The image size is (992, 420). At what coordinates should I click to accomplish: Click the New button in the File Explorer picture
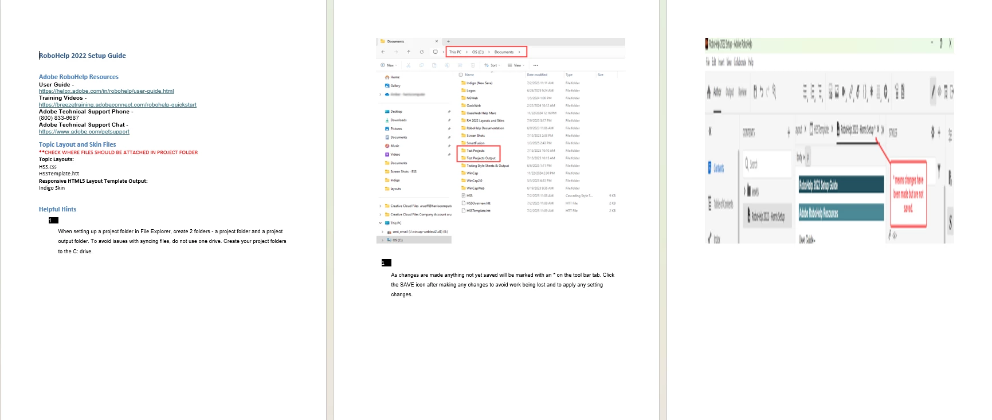tap(389, 65)
